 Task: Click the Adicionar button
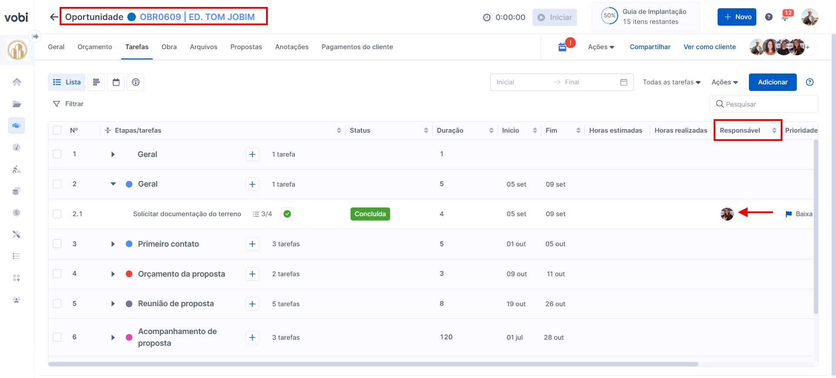pyautogui.click(x=772, y=82)
